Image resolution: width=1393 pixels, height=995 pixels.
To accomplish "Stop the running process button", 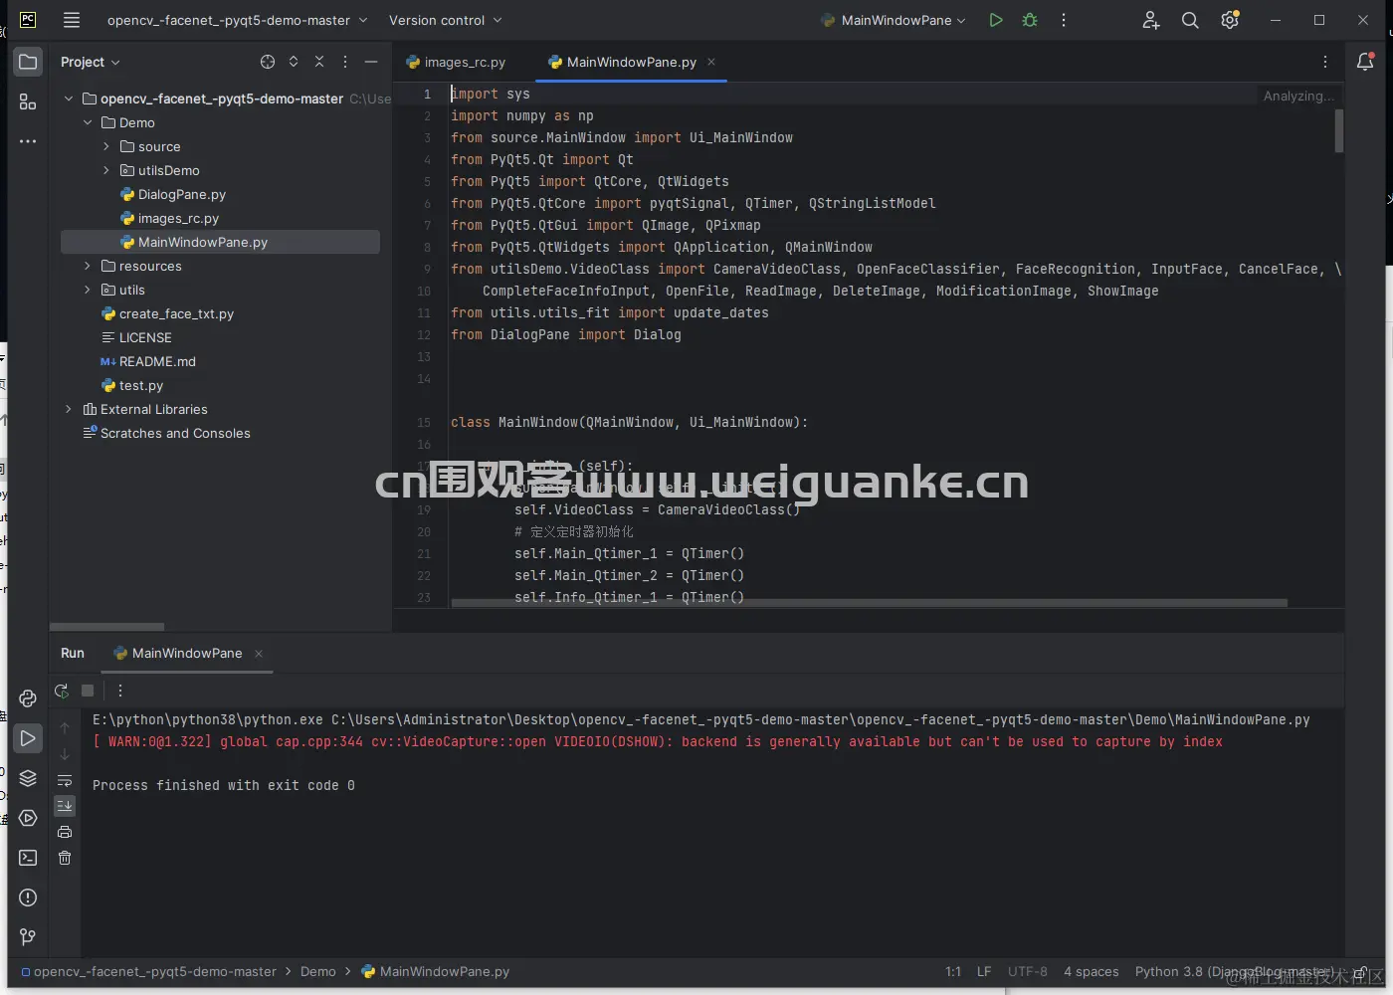I will [x=88, y=691].
